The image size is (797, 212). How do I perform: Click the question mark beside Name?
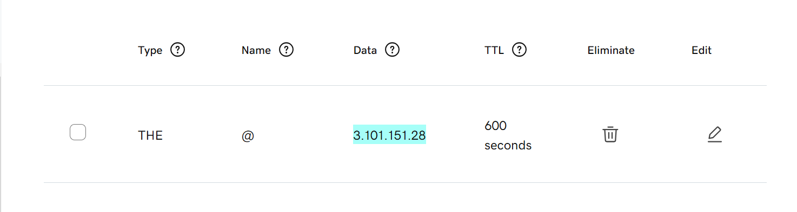pos(286,50)
